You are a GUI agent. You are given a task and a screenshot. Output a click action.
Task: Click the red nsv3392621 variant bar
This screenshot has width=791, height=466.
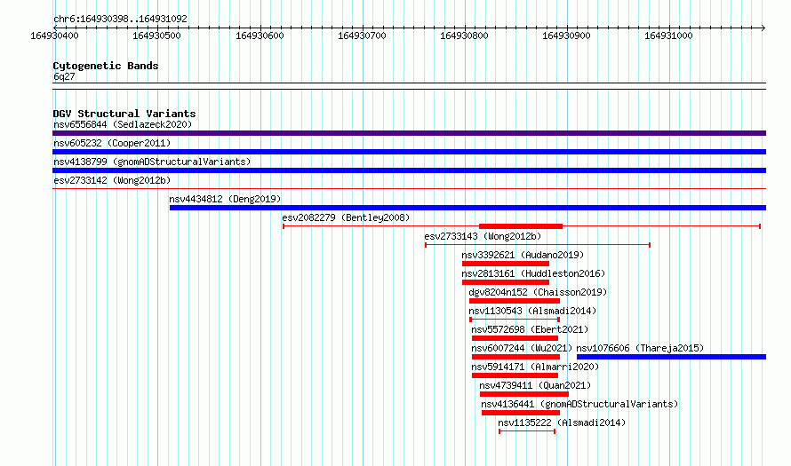(x=506, y=264)
